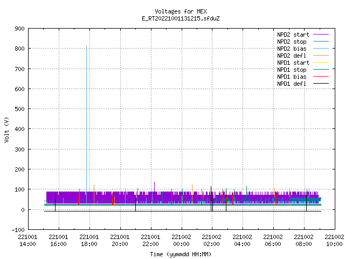Click the dark blue NPD1 stop legend line
The width and height of the screenshot is (345, 259).
[321, 70]
